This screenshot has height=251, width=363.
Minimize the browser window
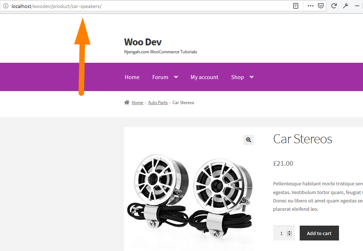(357, 6)
